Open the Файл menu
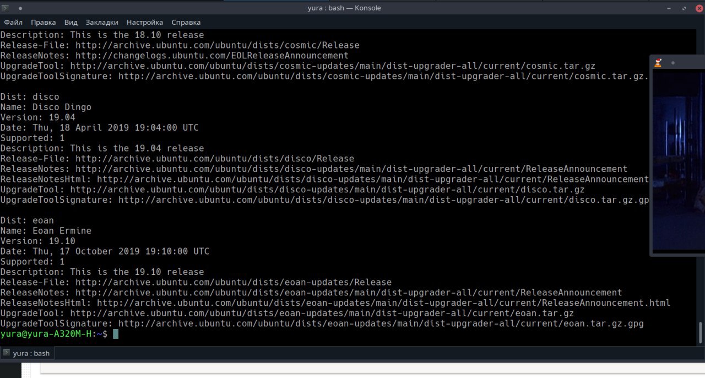The image size is (705, 378). coord(13,23)
